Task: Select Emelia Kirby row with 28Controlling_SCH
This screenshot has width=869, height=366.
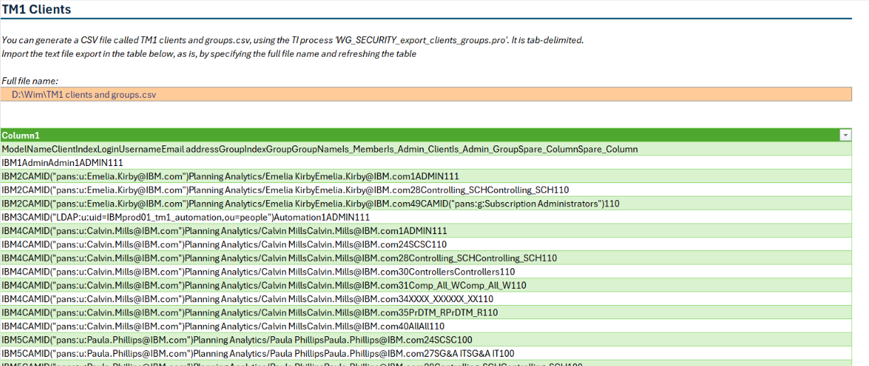Action: click(426, 189)
